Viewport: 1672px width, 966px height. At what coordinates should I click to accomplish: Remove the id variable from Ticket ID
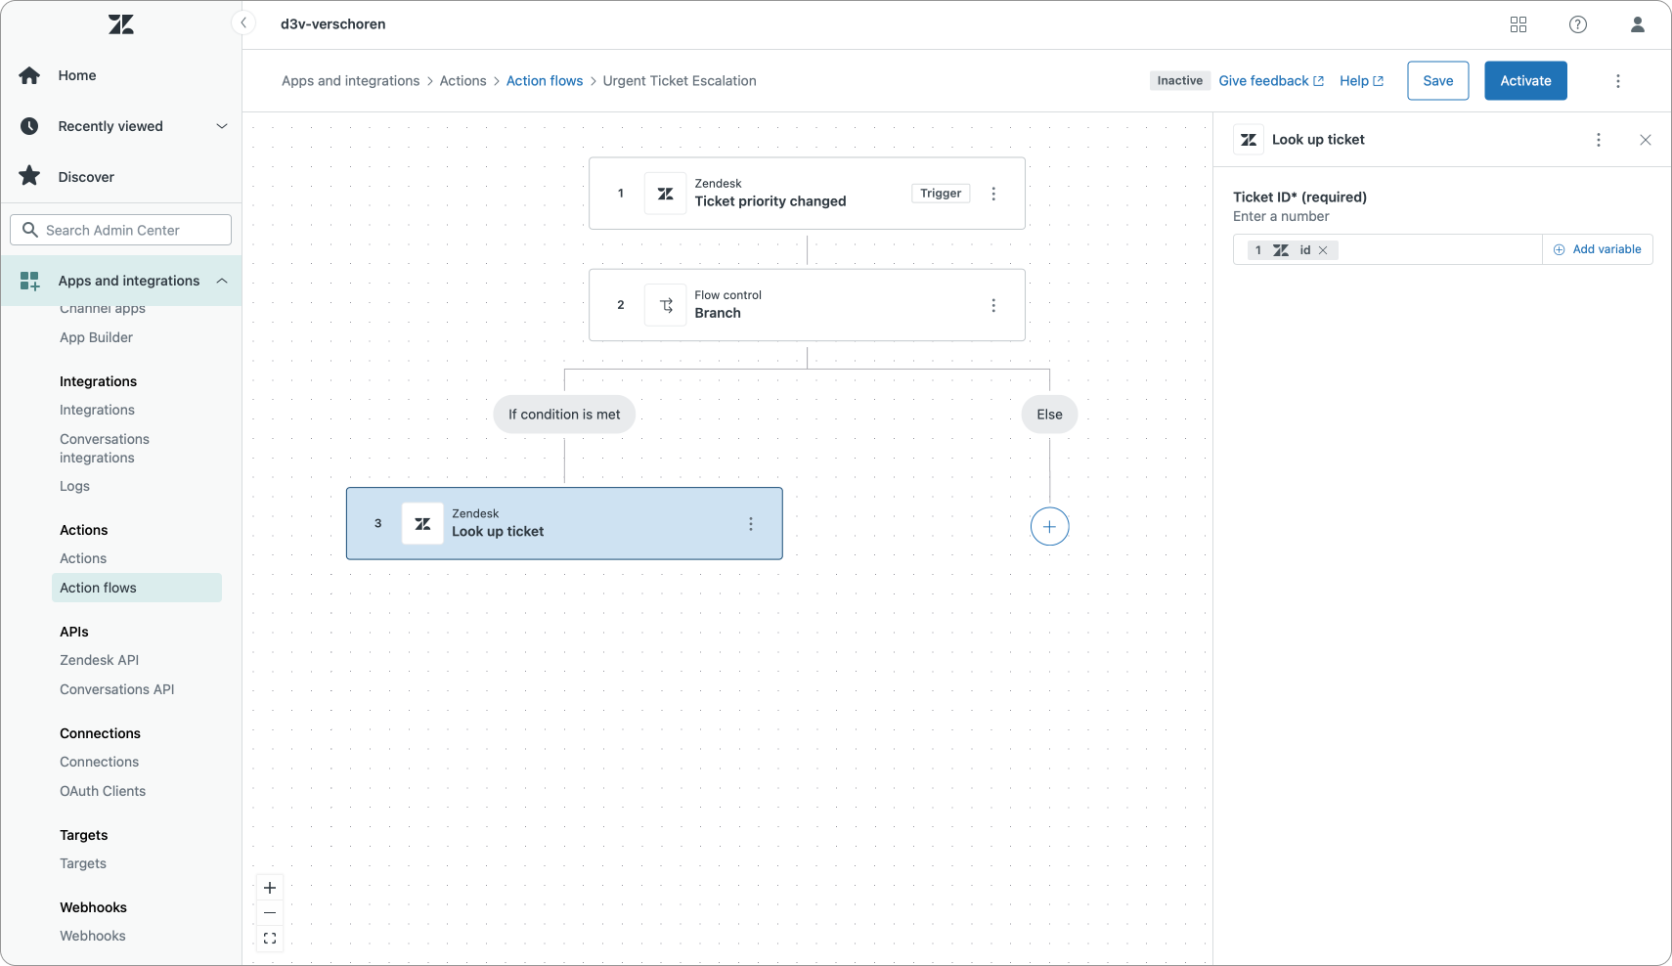coord(1323,250)
